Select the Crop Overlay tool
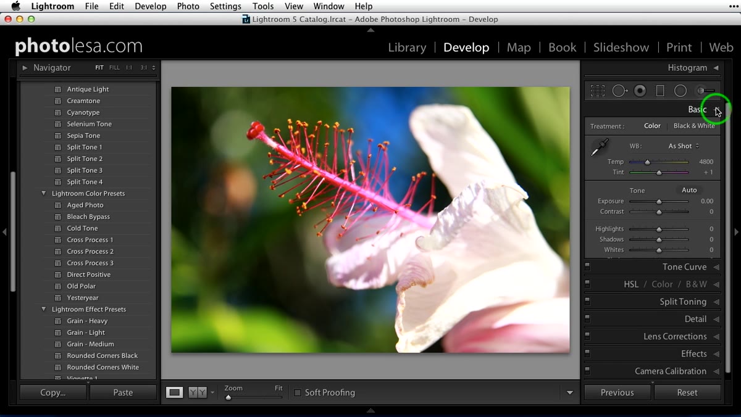This screenshot has width=741, height=417. pos(597,91)
